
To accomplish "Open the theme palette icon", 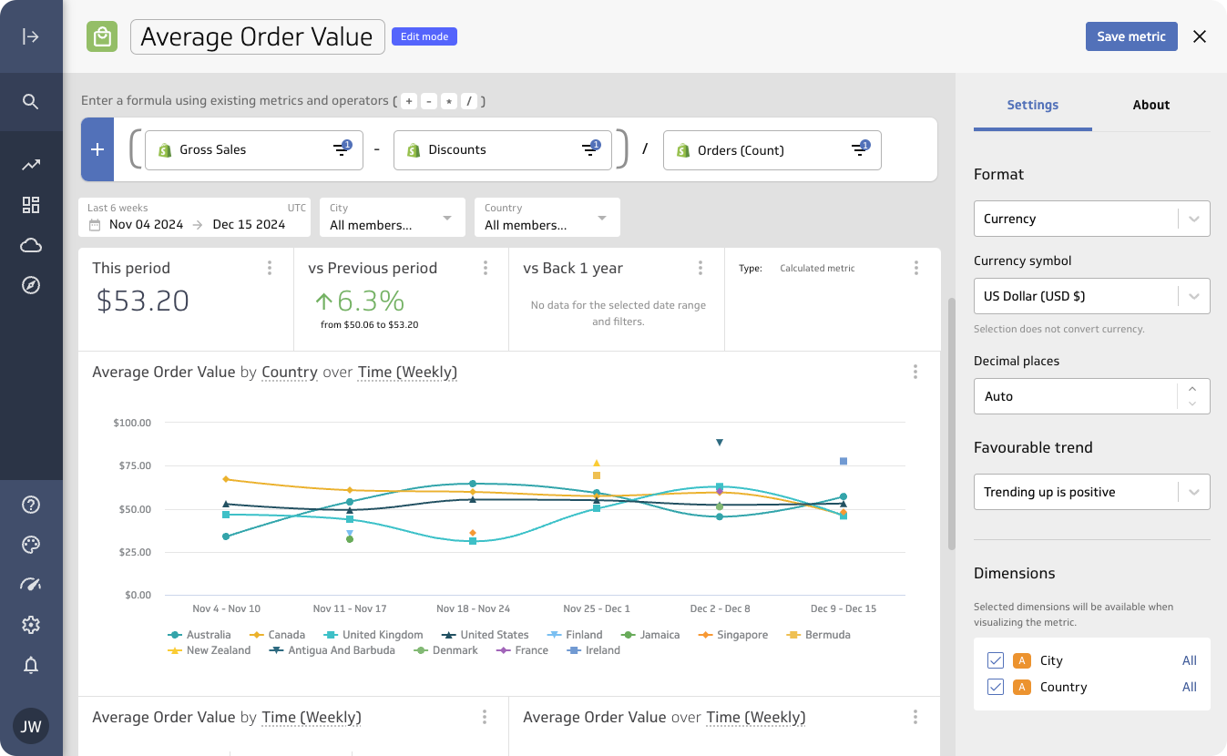I will coord(31,545).
